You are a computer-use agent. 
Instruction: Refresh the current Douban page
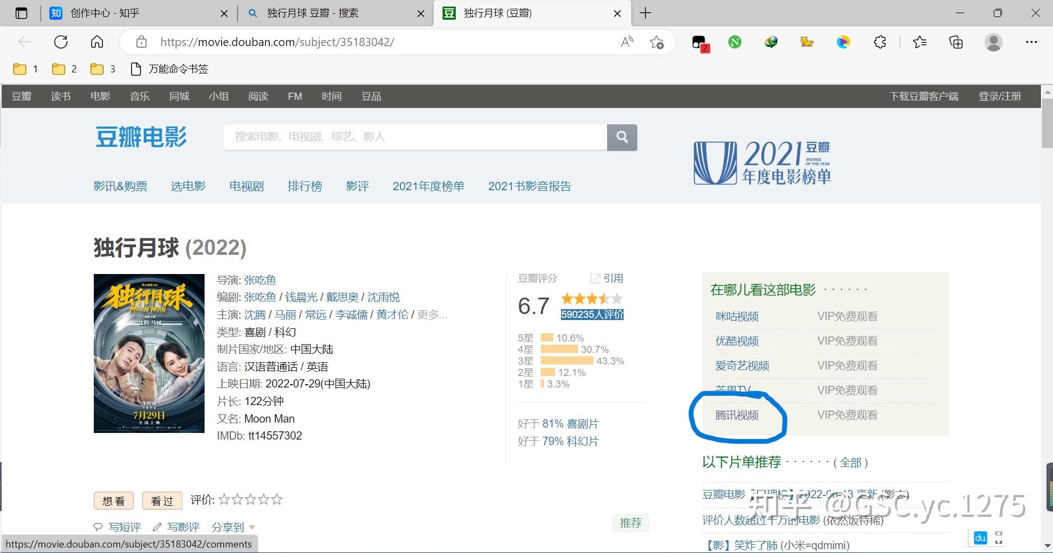pos(60,42)
